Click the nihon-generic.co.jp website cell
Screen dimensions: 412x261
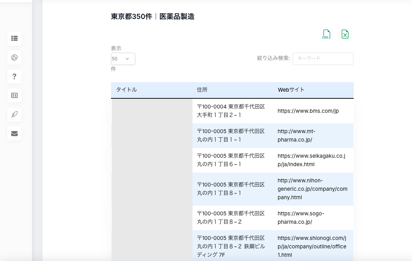click(x=313, y=189)
